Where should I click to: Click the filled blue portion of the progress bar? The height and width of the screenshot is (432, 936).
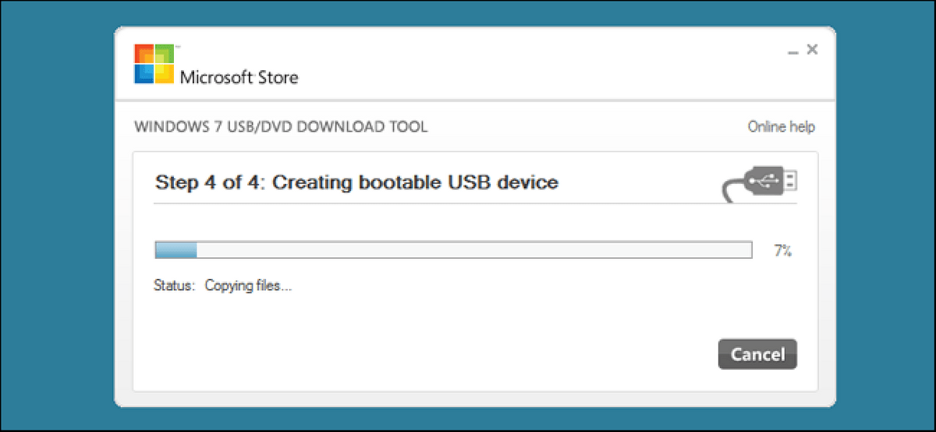tap(176, 250)
